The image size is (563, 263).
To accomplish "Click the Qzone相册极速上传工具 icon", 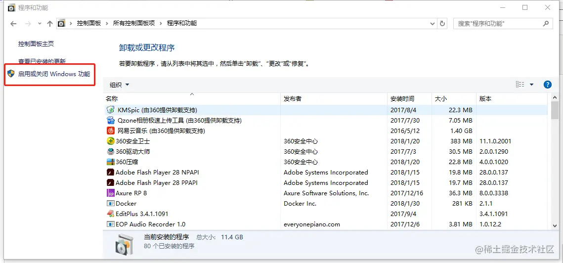I will 111,120.
